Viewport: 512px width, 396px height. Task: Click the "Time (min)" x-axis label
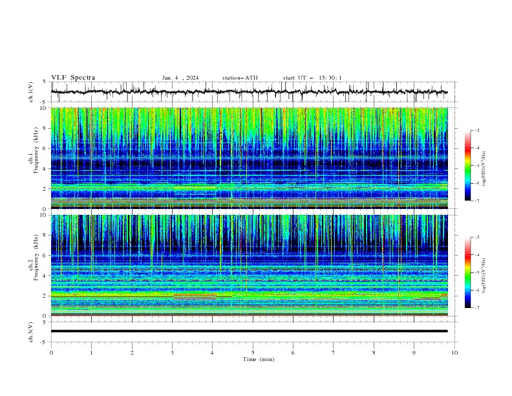(x=259, y=359)
